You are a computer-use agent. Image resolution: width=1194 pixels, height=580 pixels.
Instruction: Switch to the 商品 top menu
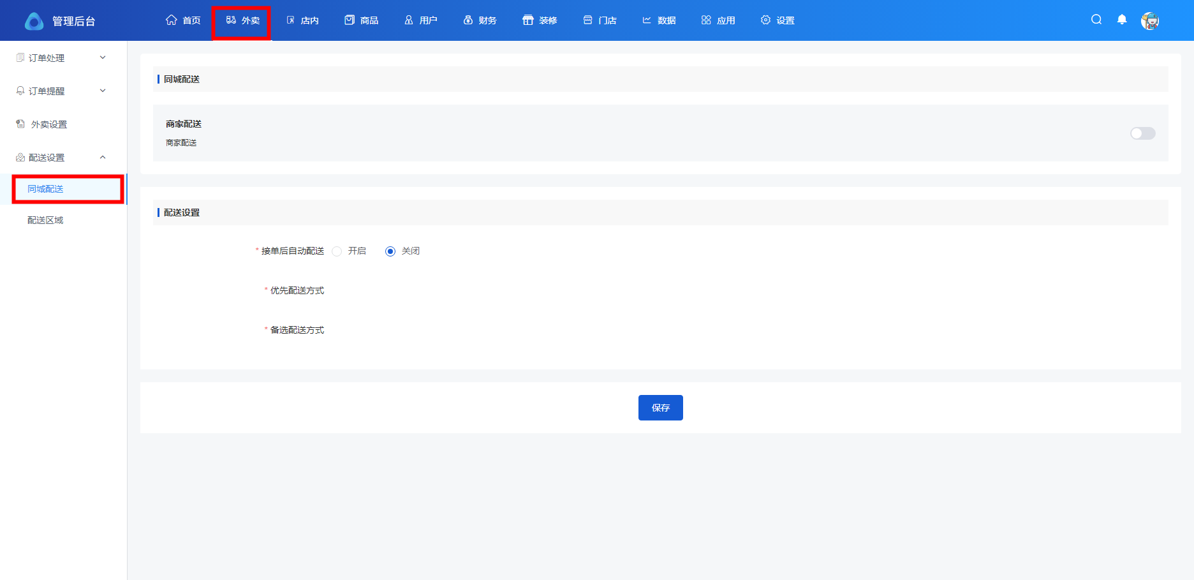362,20
